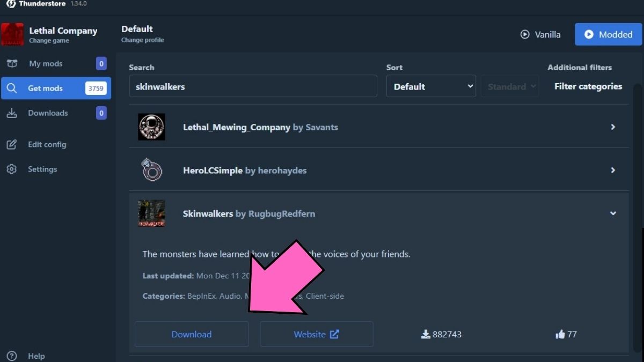This screenshot has width=644, height=362.
Task: Click the Thunderstore version number 1.34.0
Action: click(78, 4)
